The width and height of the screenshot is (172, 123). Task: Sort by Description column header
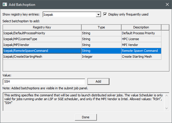tap(141, 27)
